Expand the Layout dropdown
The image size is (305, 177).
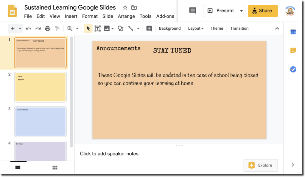tap(196, 29)
